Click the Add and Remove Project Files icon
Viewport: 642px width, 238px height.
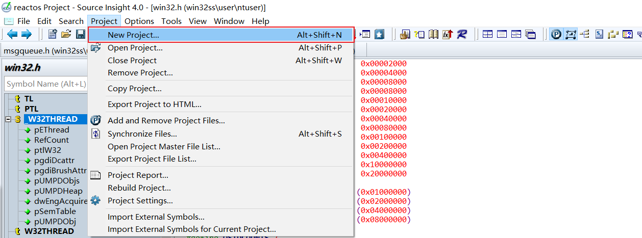pos(95,121)
